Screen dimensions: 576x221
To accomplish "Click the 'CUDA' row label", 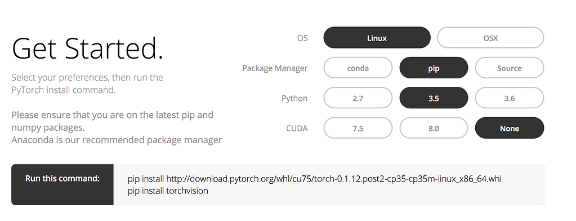I will pyautogui.click(x=297, y=129).
